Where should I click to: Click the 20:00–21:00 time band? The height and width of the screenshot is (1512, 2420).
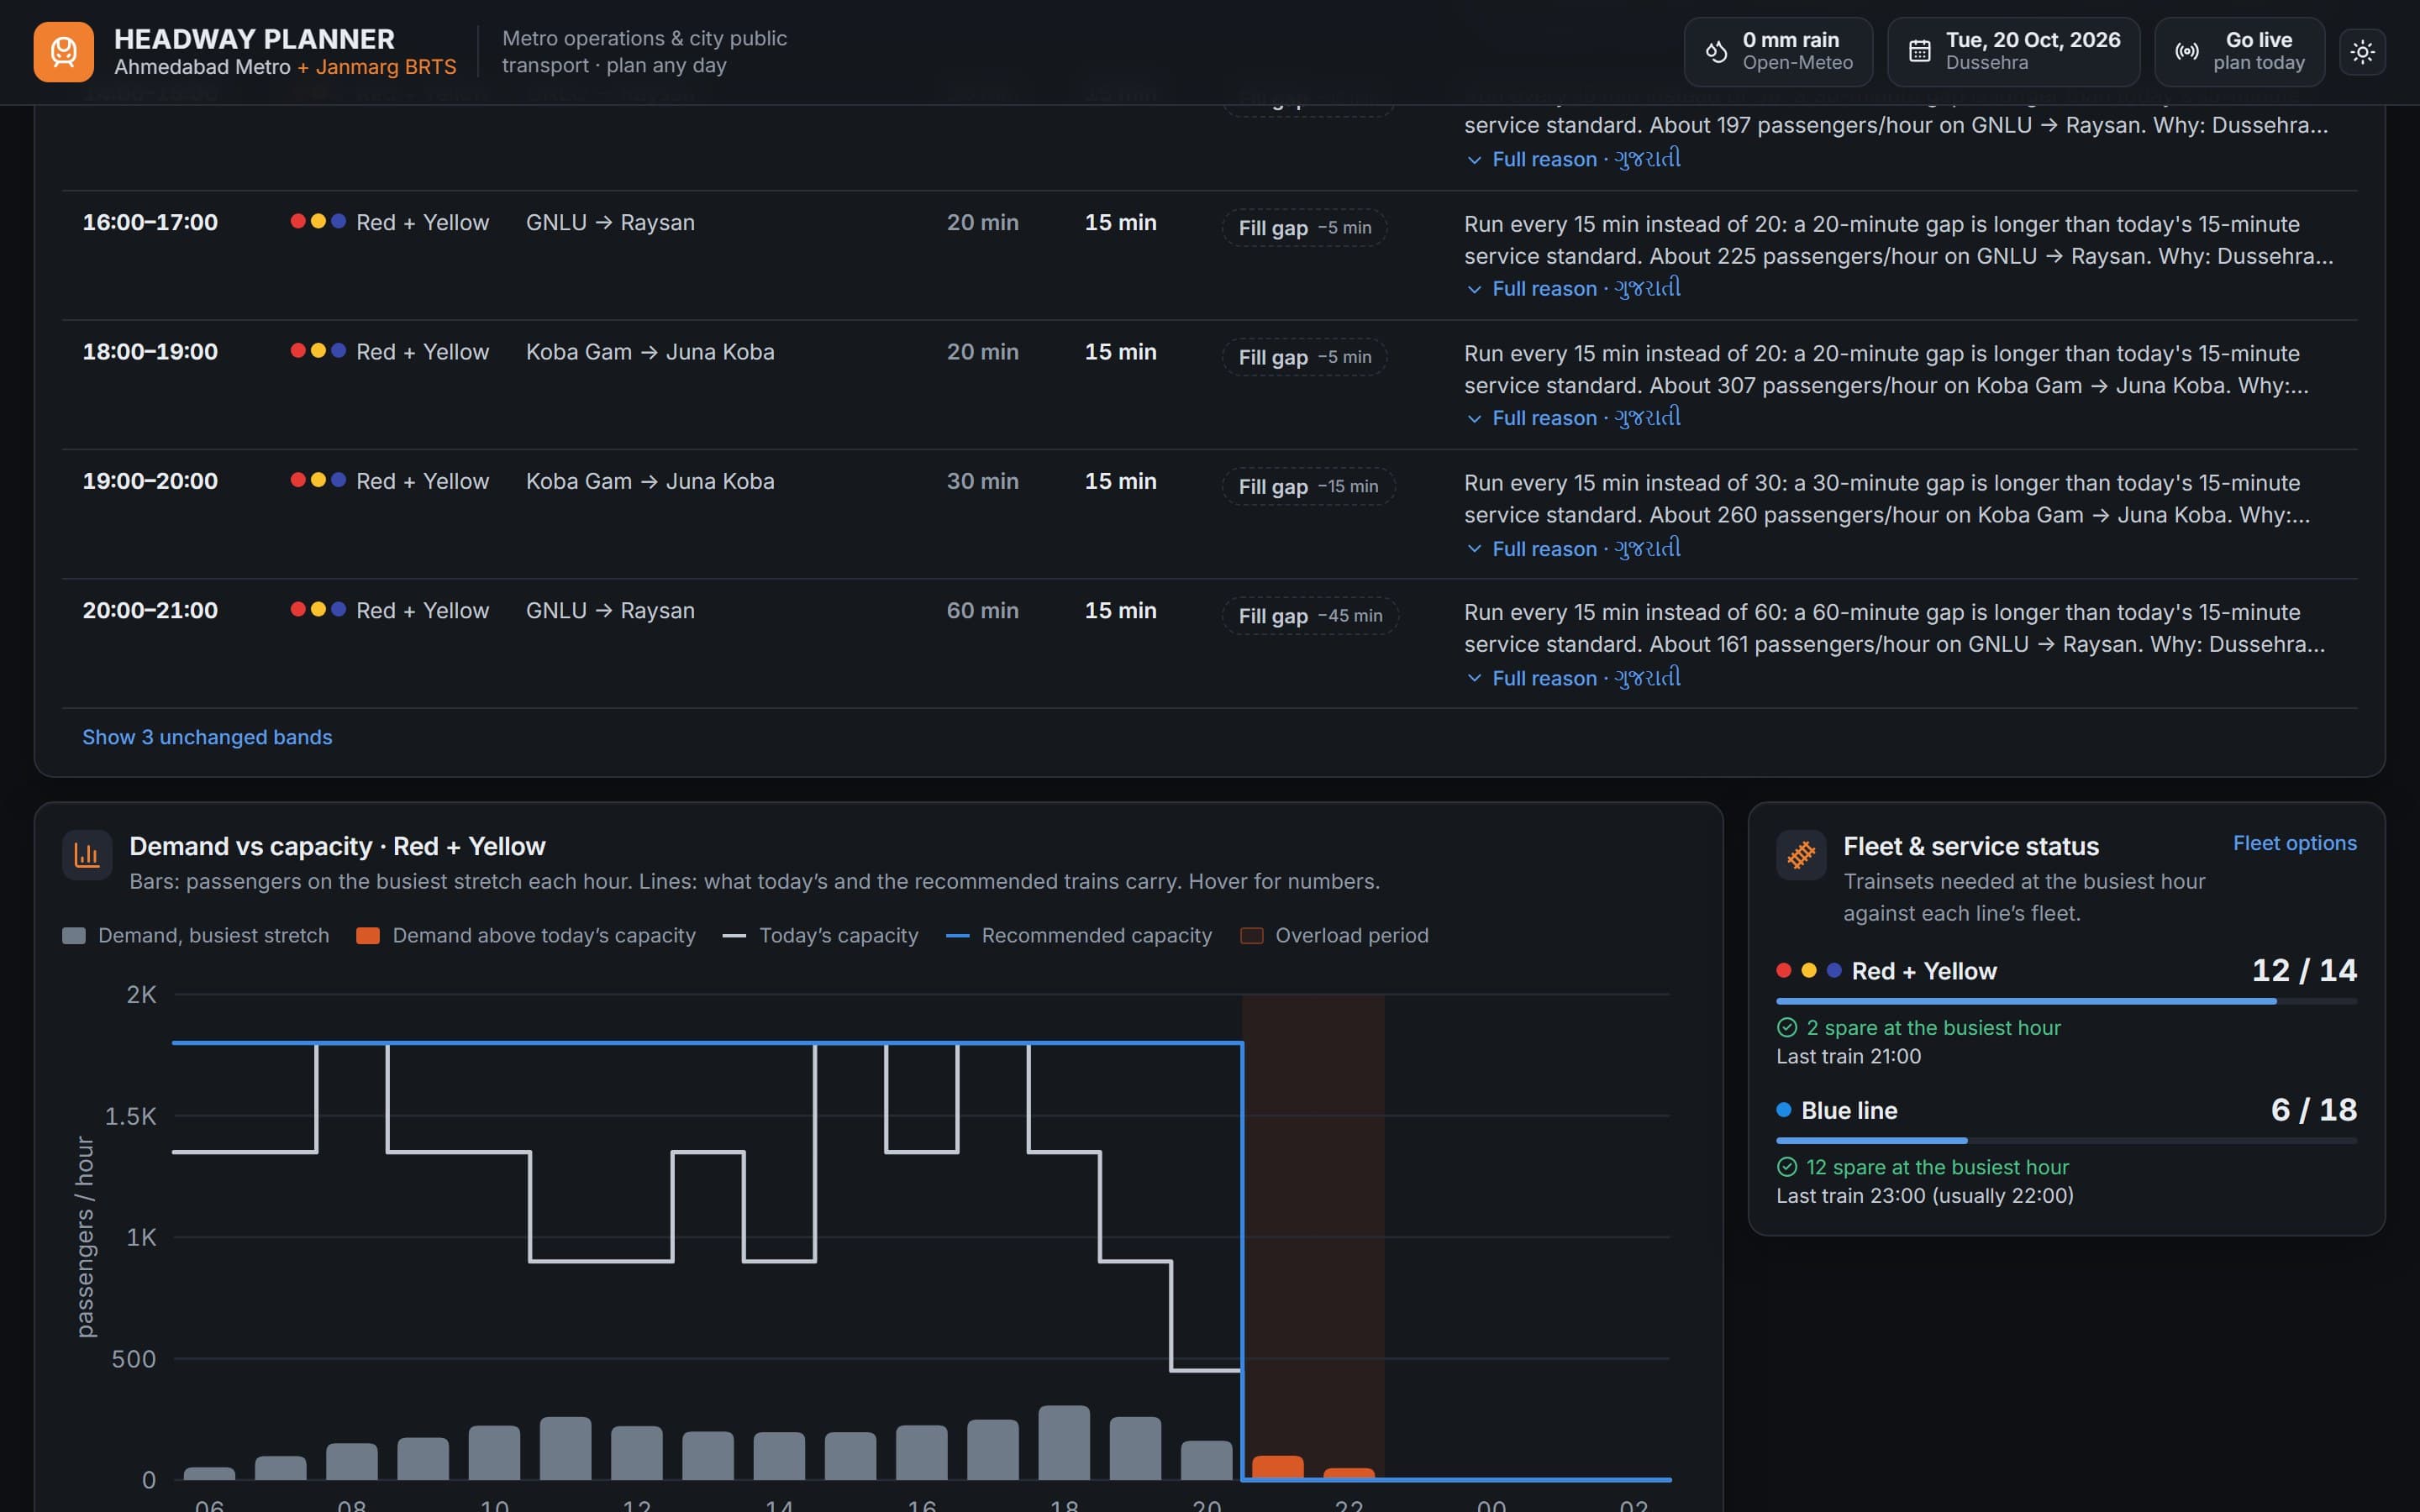(x=150, y=610)
